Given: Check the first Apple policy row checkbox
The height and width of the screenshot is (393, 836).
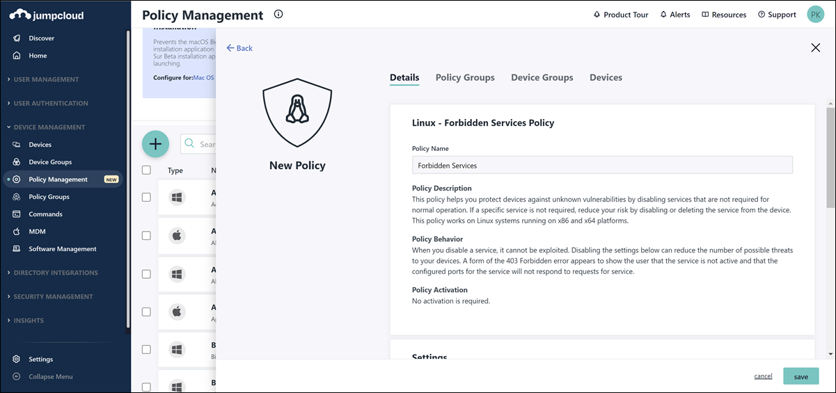Looking at the screenshot, I should pyautogui.click(x=146, y=236).
